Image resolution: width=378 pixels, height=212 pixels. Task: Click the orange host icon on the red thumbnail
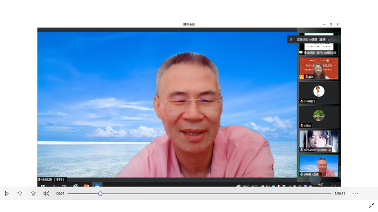tap(302, 77)
